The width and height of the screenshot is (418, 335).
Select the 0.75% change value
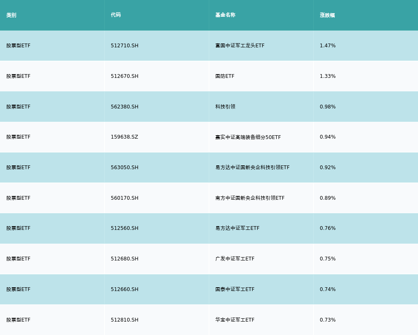328,259
